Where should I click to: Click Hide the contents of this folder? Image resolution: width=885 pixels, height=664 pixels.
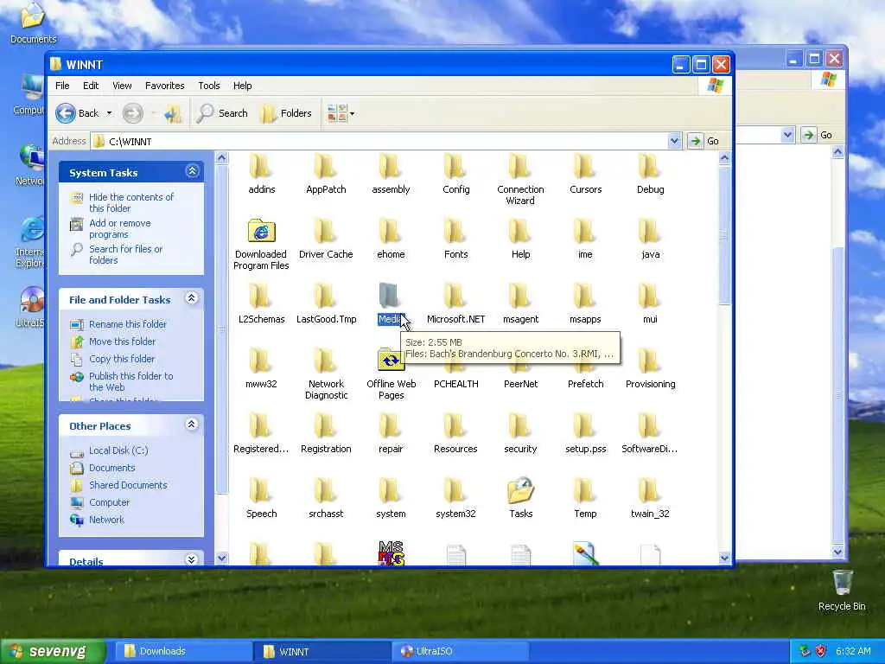[131, 202]
